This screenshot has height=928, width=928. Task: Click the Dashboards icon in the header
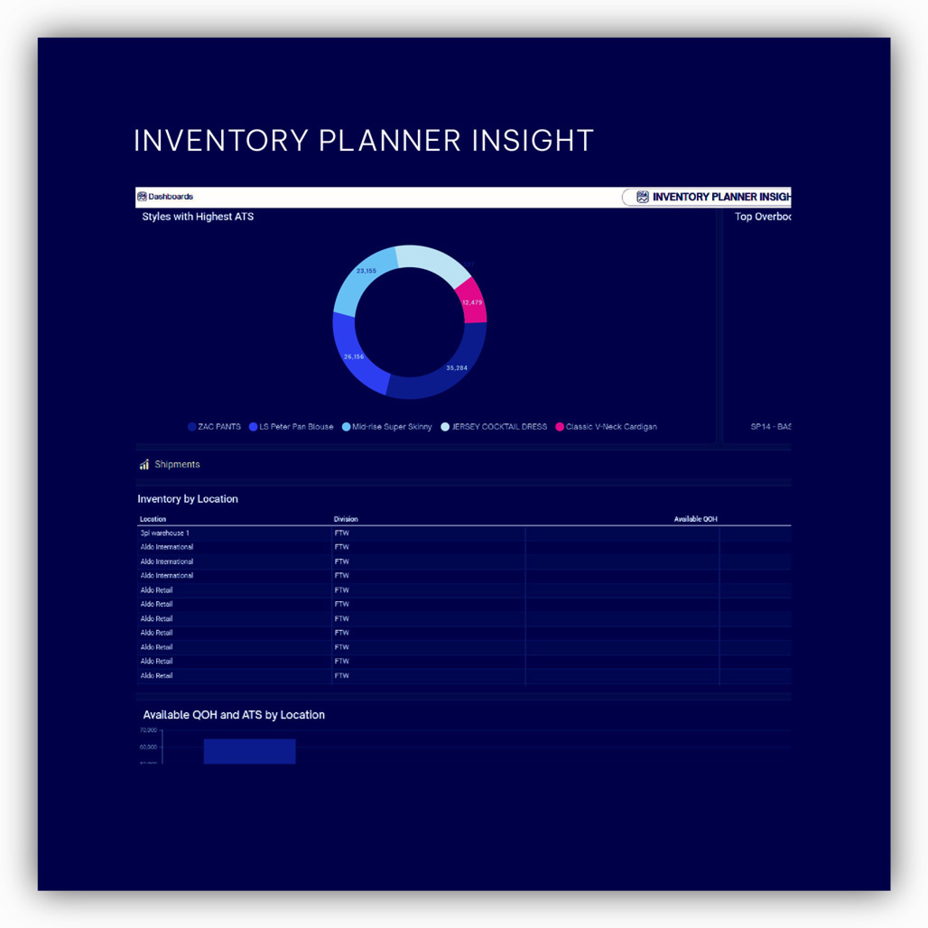(x=142, y=196)
